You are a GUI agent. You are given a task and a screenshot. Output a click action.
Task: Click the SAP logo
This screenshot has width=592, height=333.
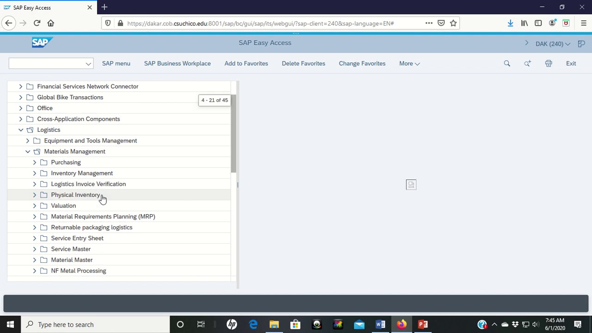(42, 43)
